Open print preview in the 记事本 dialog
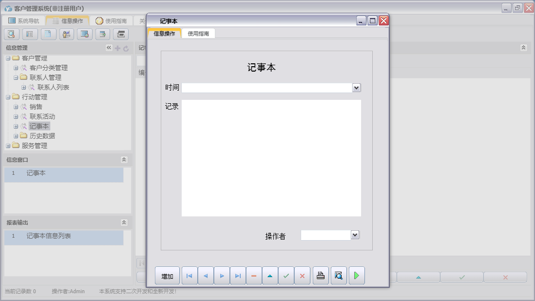The image size is (535, 301). click(x=338, y=275)
